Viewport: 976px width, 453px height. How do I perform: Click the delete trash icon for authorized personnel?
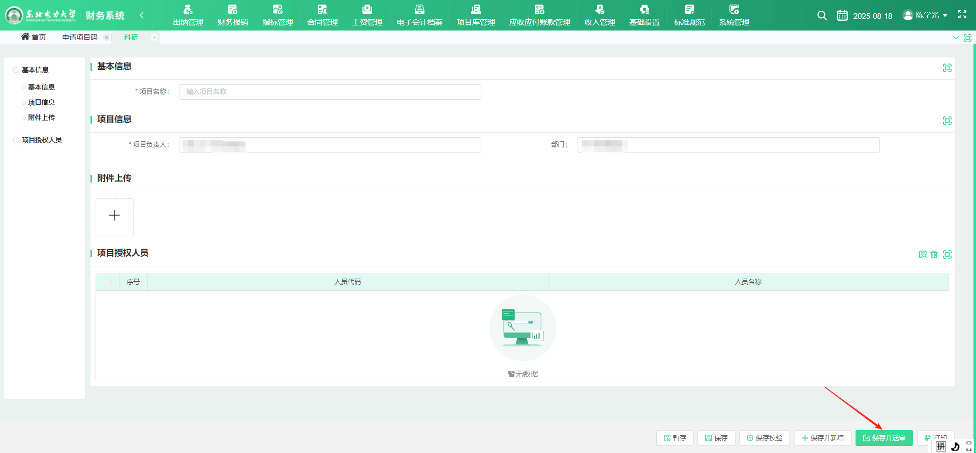tap(934, 255)
